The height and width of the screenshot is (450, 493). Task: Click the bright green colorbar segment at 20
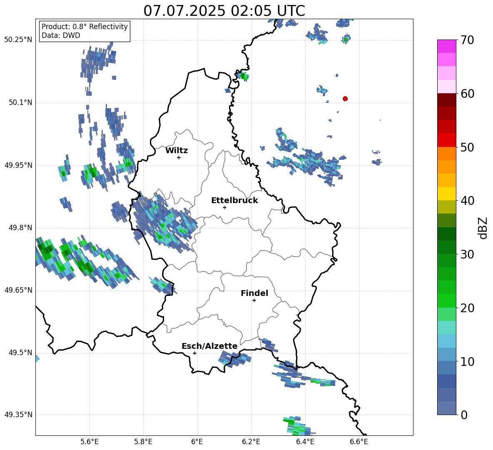click(x=446, y=301)
